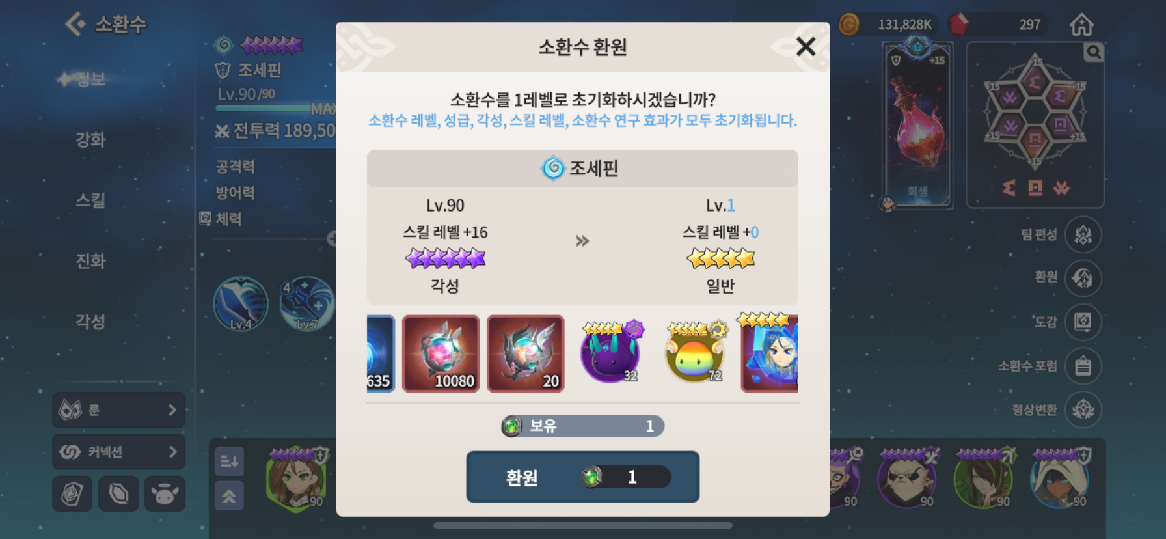
Task: Confirm with the 환원 button
Action: (x=582, y=477)
